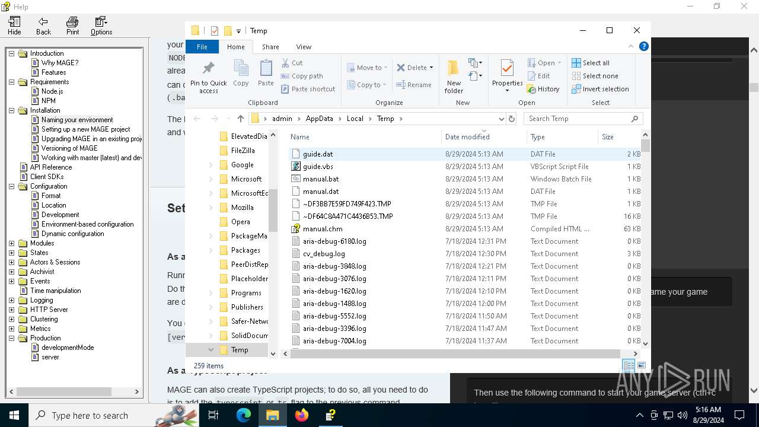Click Select none in ribbon
The height and width of the screenshot is (427, 759).
(x=595, y=76)
